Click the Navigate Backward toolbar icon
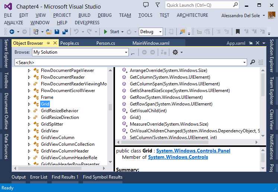The image size is (278, 192). 12,32
